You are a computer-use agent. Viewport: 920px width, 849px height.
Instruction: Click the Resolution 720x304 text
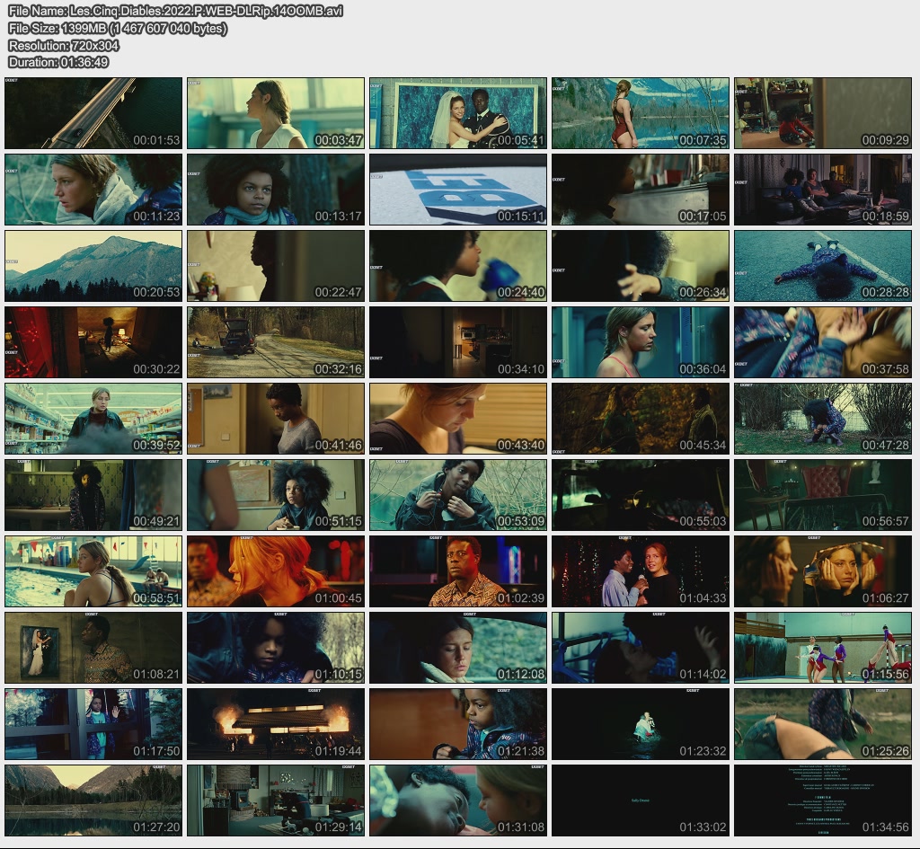(63, 45)
